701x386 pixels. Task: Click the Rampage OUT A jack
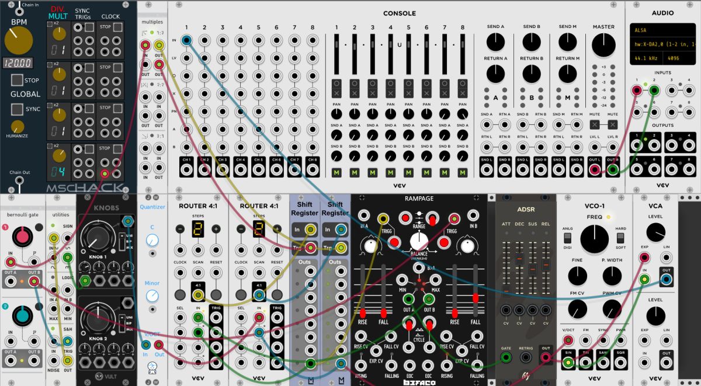(408, 299)
